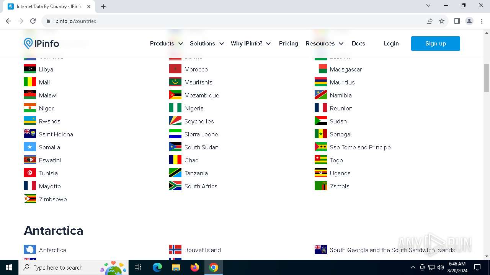Click the page vertical scrollbar thumb
Viewport: 490px width, 275px height.
(487, 78)
